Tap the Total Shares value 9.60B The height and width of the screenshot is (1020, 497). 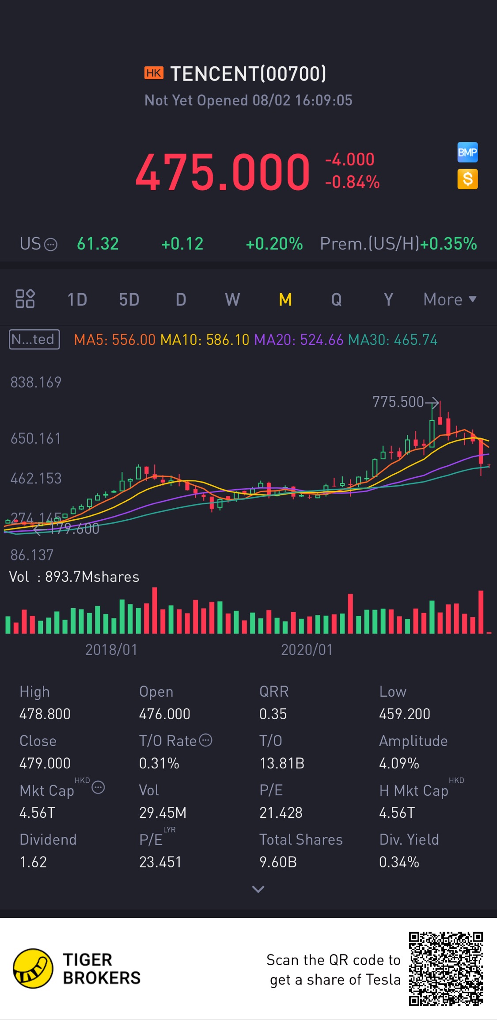(278, 862)
